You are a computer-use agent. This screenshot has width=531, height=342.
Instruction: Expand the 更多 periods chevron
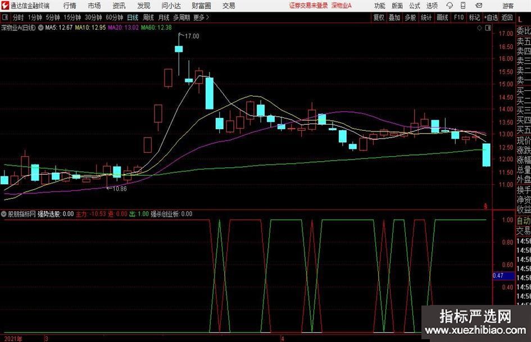(202, 17)
